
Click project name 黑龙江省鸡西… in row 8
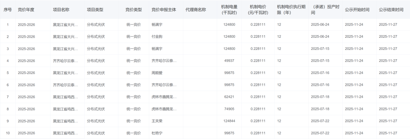(x=65, y=109)
